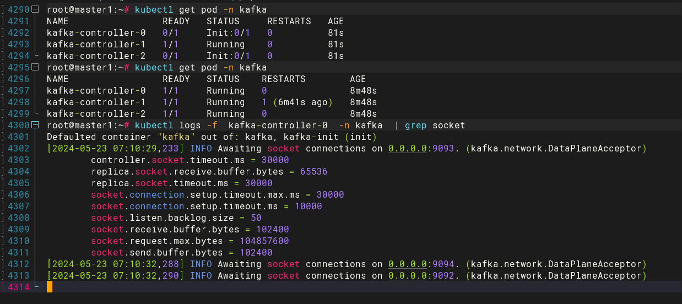Click the '(6m41s ago)' restart text
The height and width of the screenshot is (304, 682).
click(x=303, y=102)
